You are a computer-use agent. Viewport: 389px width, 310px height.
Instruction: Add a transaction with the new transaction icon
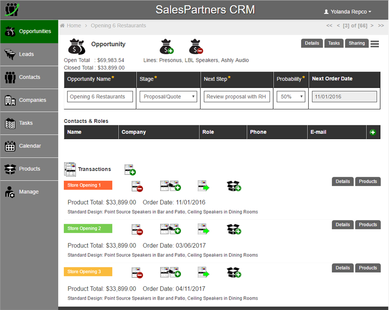click(x=130, y=170)
